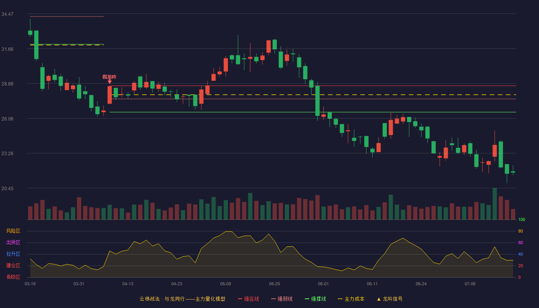Viewport: 539px width, 308px height.
Task: Select the 低吸区 indicator label
Action: tap(13, 277)
